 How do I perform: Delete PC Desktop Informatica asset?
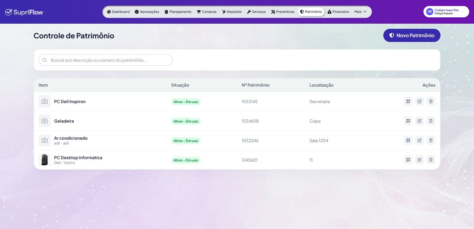431,160
